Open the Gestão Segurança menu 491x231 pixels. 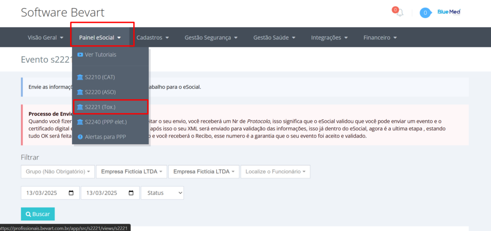(x=211, y=37)
